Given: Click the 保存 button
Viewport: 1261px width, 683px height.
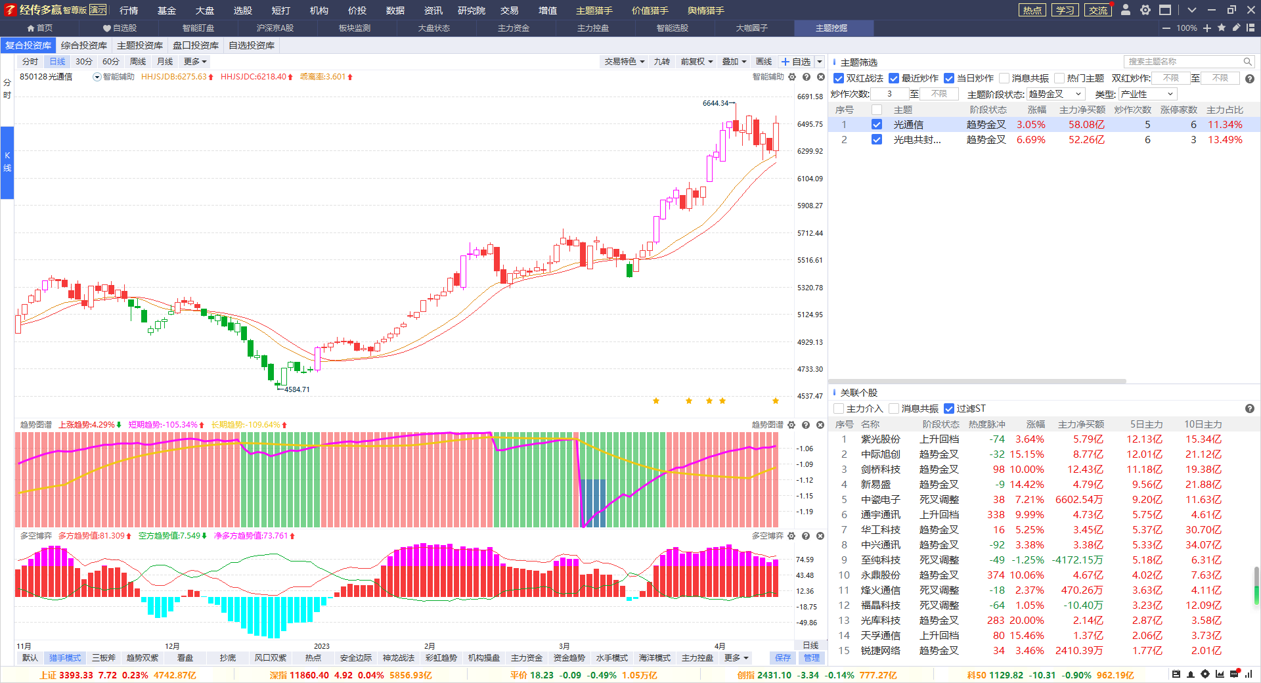Looking at the screenshot, I should pyautogui.click(x=783, y=657).
